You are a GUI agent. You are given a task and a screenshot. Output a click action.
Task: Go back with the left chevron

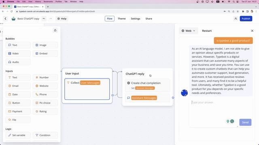[5, 19]
